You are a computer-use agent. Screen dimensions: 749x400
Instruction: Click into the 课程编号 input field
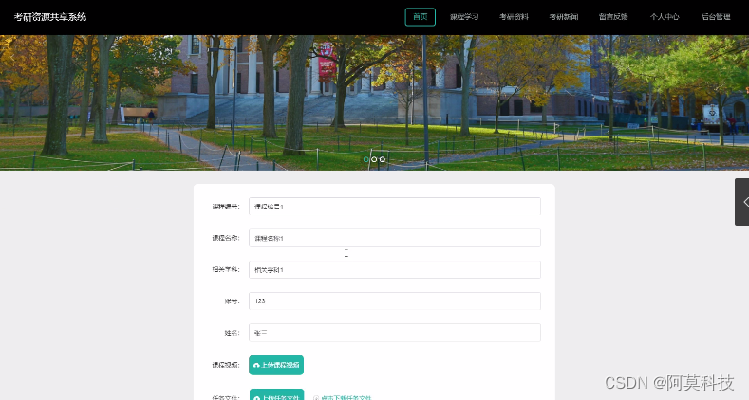click(395, 207)
